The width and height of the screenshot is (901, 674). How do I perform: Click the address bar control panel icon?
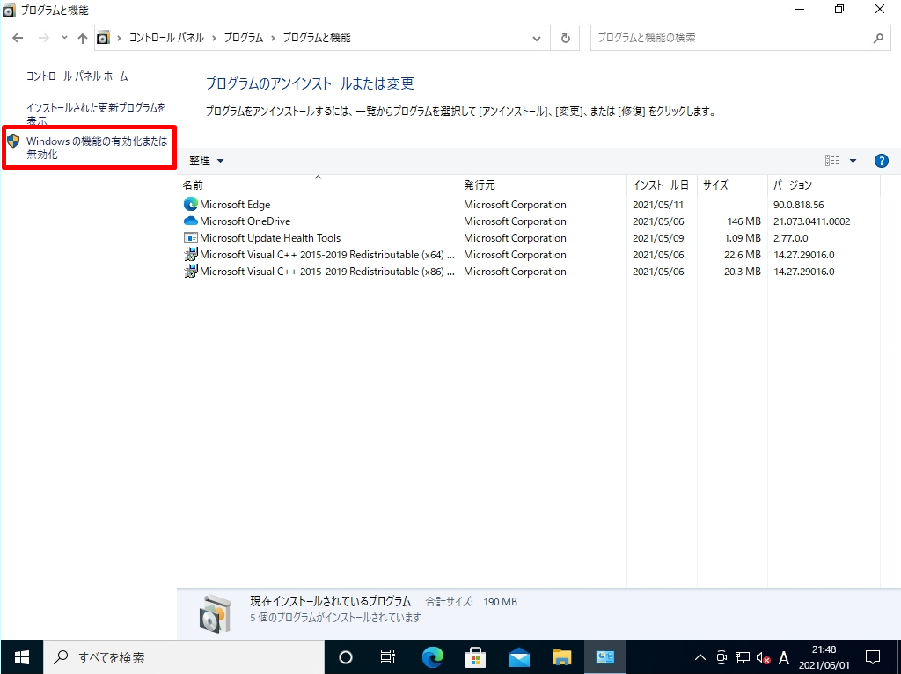(104, 38)
